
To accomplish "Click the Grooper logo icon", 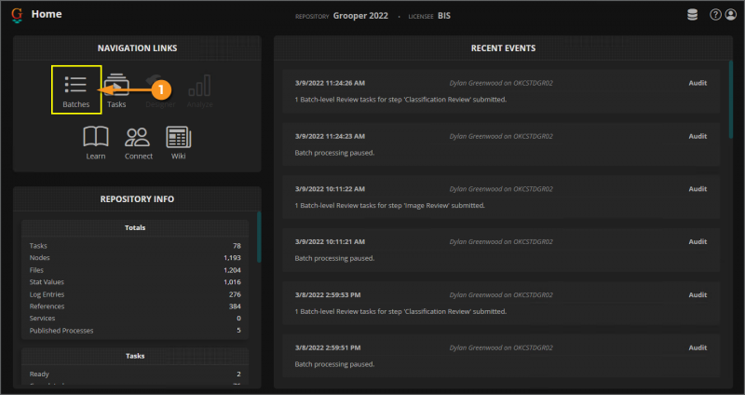I will pos(17,15).
